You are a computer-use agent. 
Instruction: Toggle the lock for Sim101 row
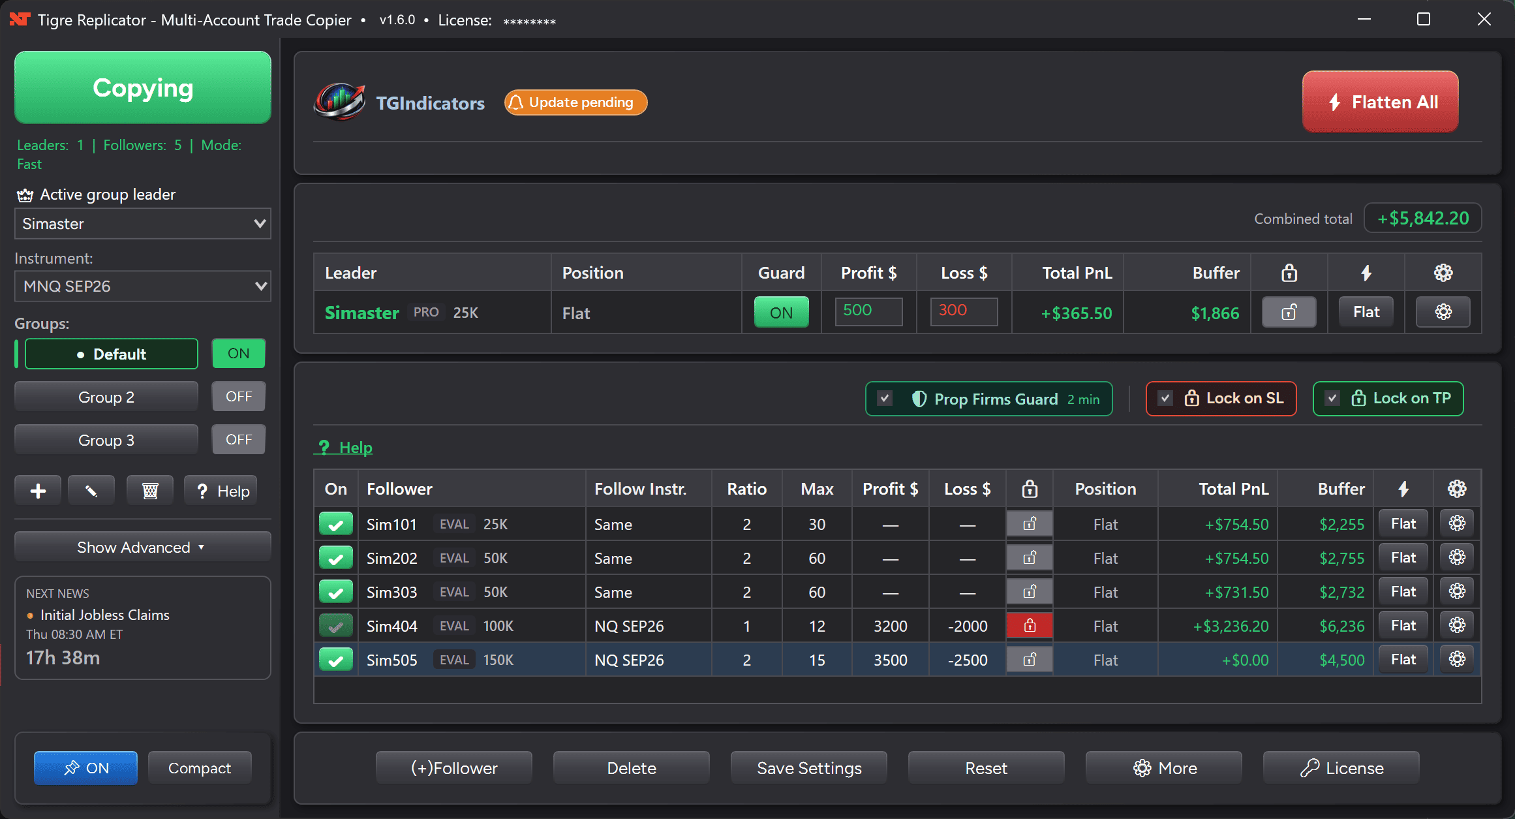pyautogui.click(x=1030, y=523)
